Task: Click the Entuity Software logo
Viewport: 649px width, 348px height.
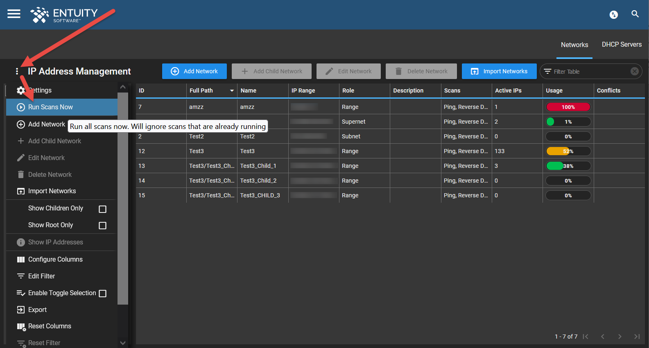Action: 64,15
